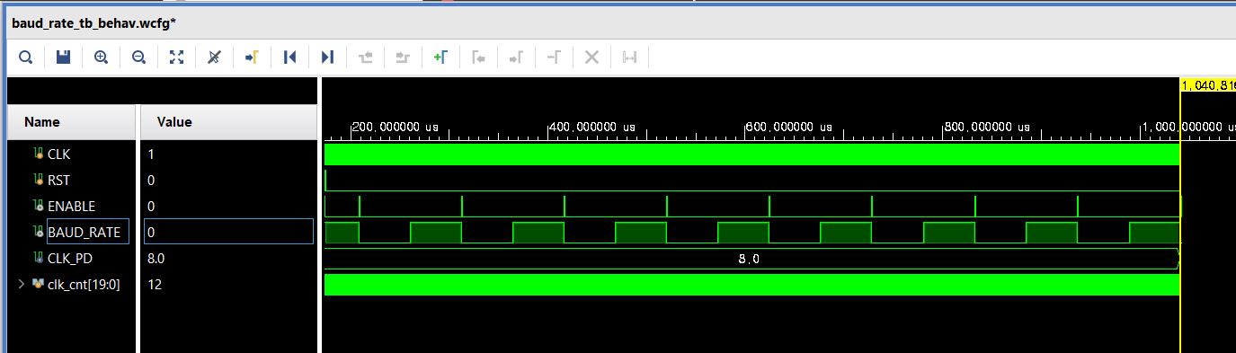The image size is (1236, 353).
Task: Zoom in on the waveform
Action: tap(101, 57)
